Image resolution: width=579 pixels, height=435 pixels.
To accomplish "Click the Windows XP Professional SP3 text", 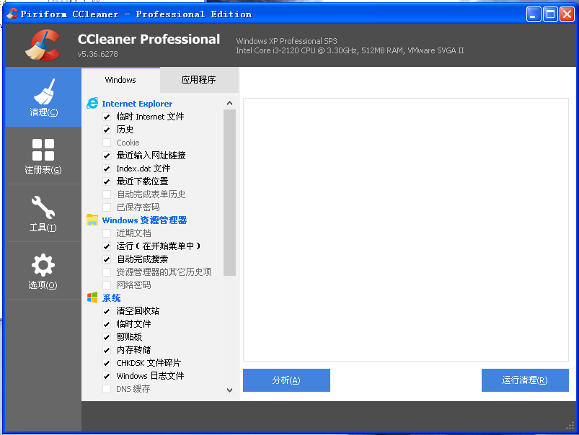I will (x=286, y=41).
